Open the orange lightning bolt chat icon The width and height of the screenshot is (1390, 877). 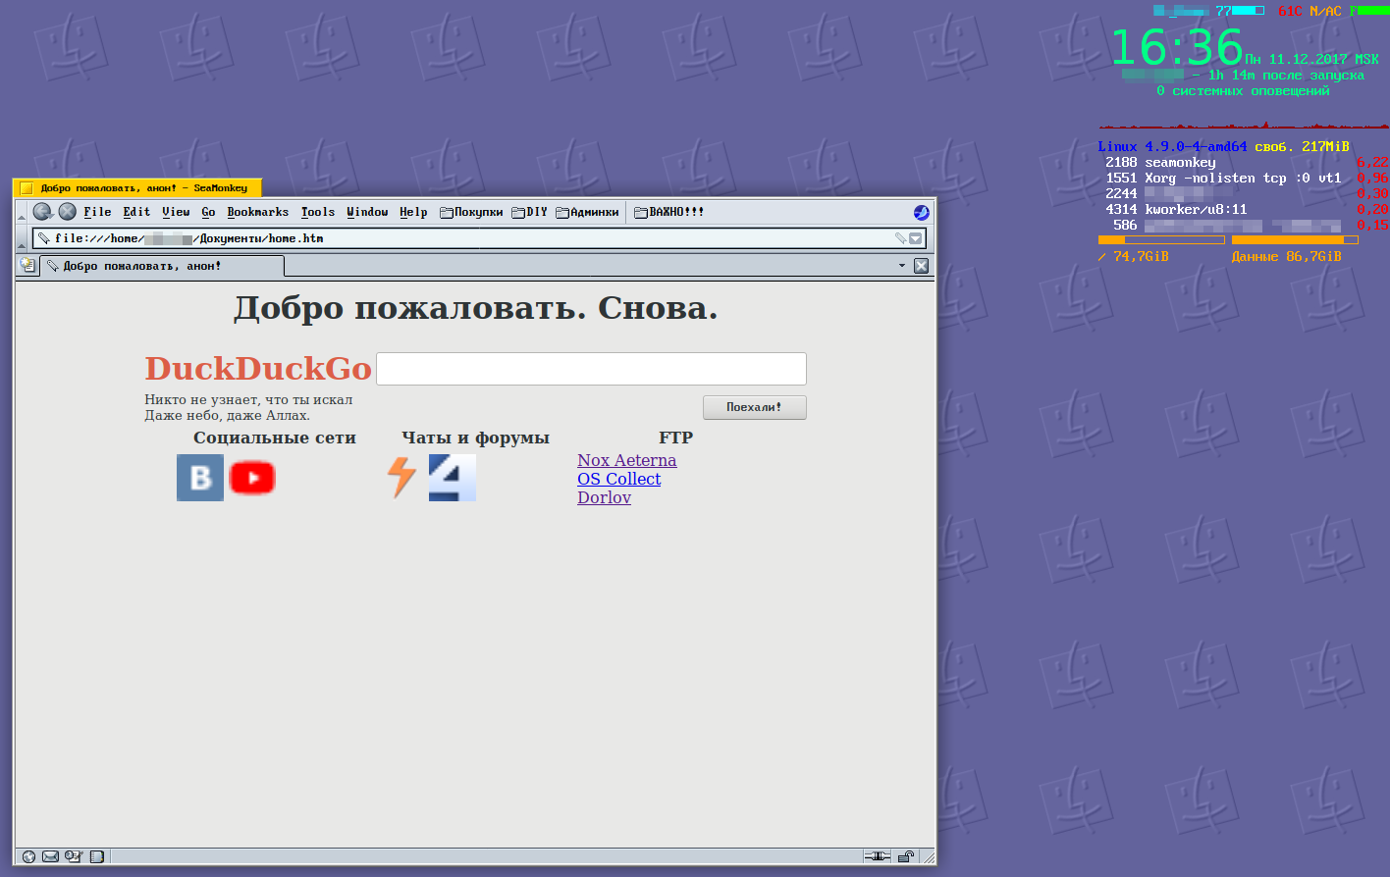pyautogui.click(x=401, y=478)
